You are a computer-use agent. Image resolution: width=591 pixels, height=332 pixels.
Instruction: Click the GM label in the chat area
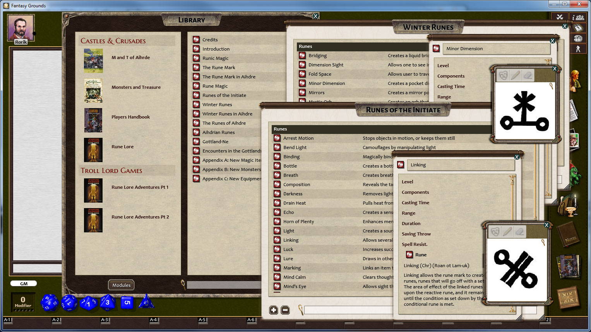[23, 283]
